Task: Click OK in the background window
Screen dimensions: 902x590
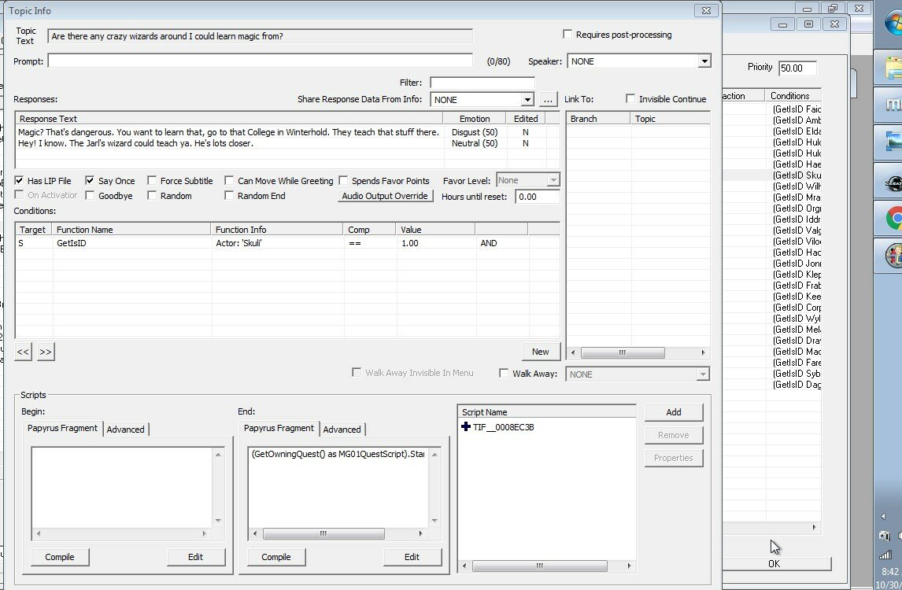Action: pos(775,564)
